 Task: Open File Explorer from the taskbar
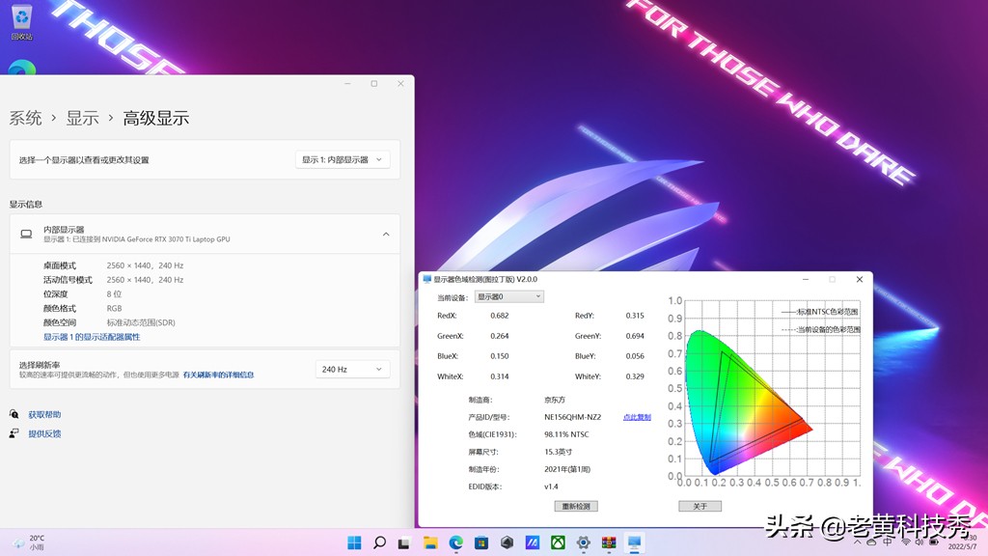430,542
